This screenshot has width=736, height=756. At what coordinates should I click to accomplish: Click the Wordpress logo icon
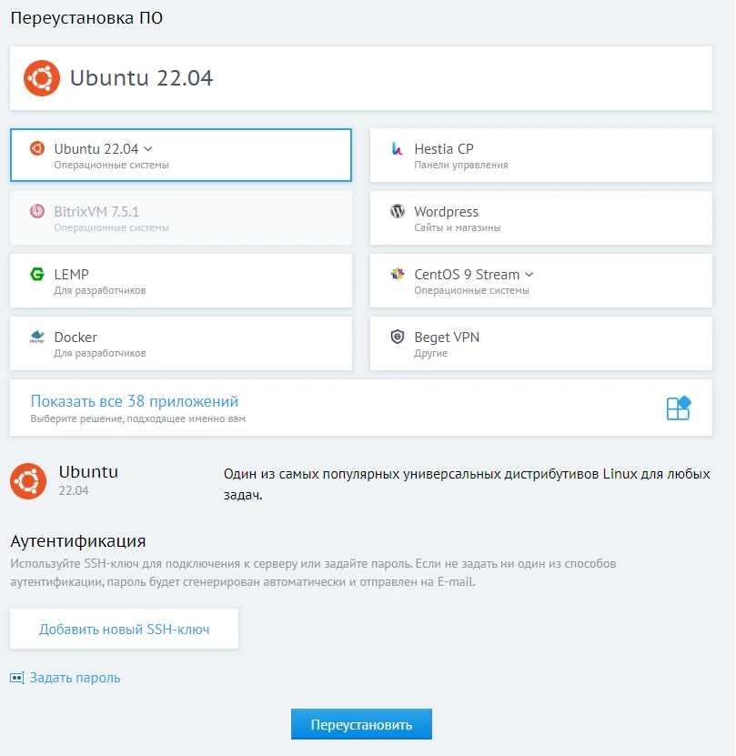(x=397, y=211)
